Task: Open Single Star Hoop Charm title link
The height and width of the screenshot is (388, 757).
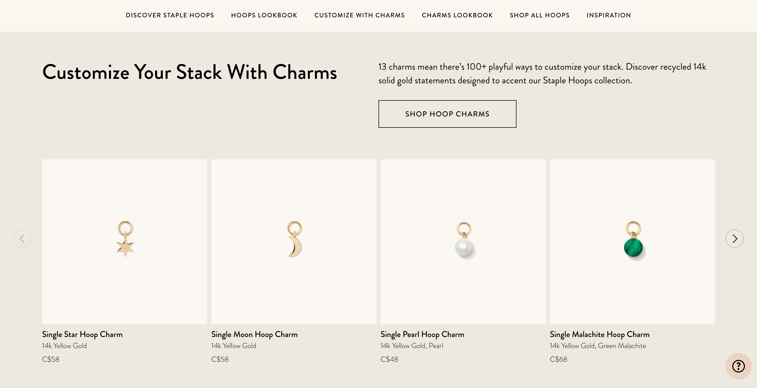Action: click(82, 334)
